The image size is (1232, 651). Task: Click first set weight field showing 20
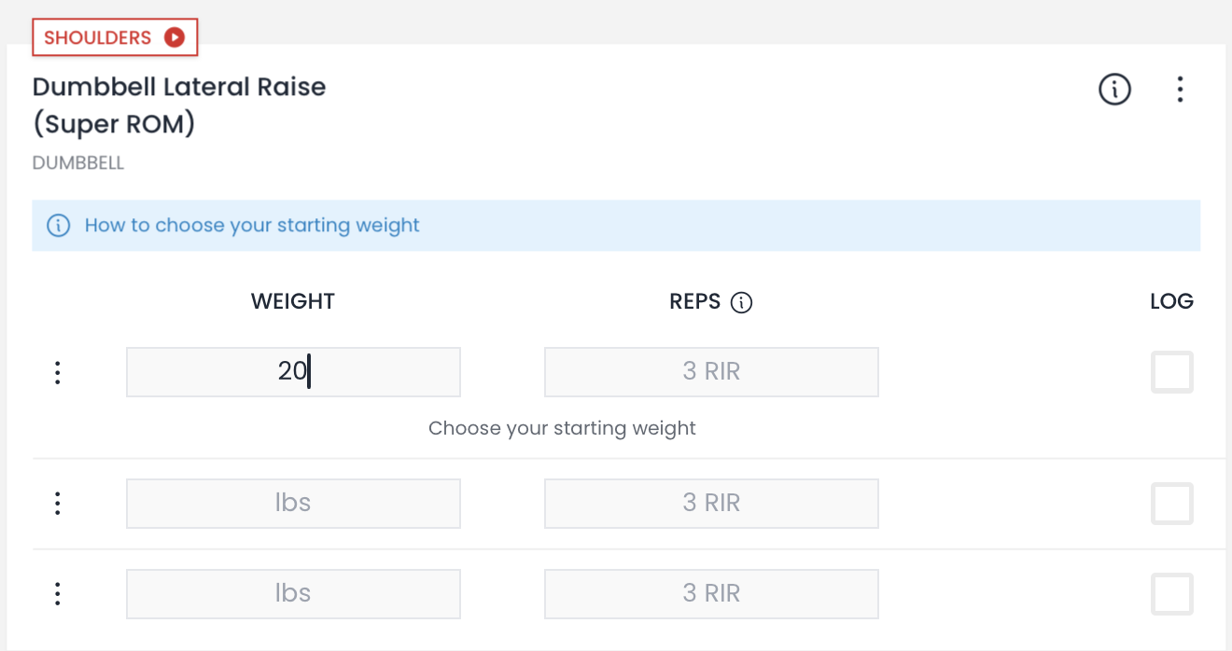pos(293,372)
